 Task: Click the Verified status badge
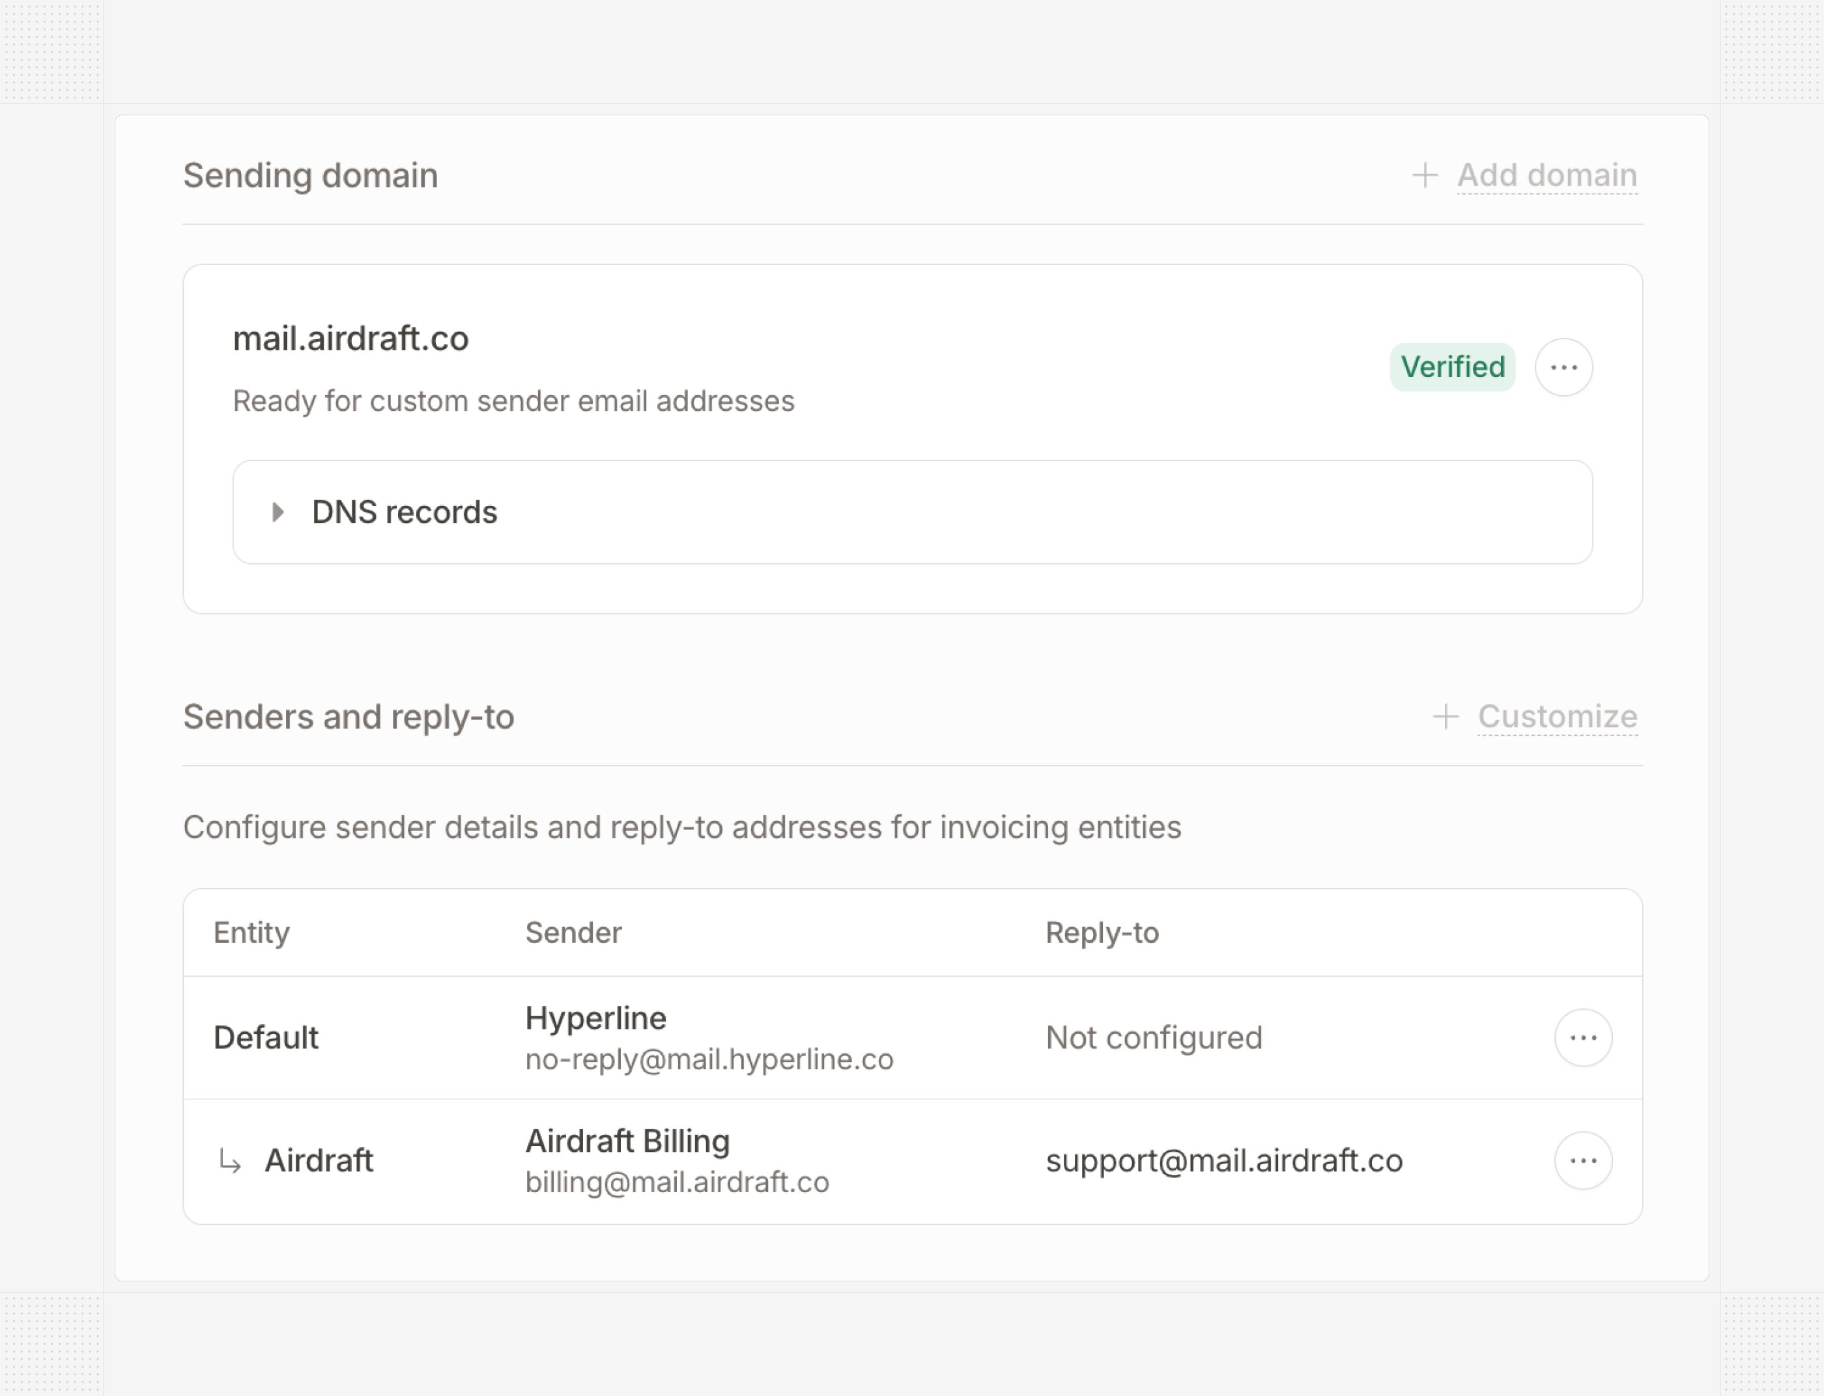[x=1453, y=367]
